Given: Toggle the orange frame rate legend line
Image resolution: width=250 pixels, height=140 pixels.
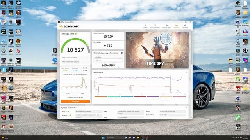Looking at the screenshot, I should pos(101,97).
